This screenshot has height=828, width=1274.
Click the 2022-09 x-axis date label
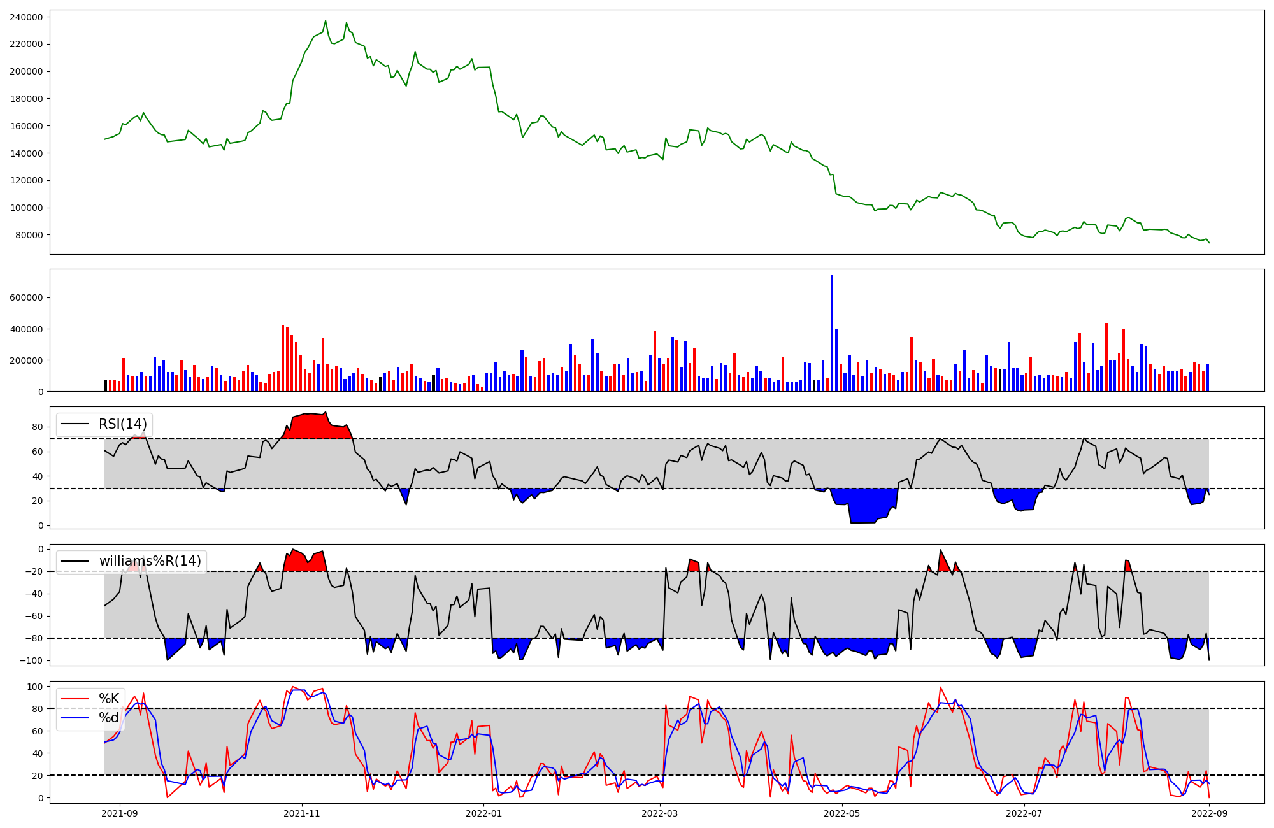[x=1209, y=813]
